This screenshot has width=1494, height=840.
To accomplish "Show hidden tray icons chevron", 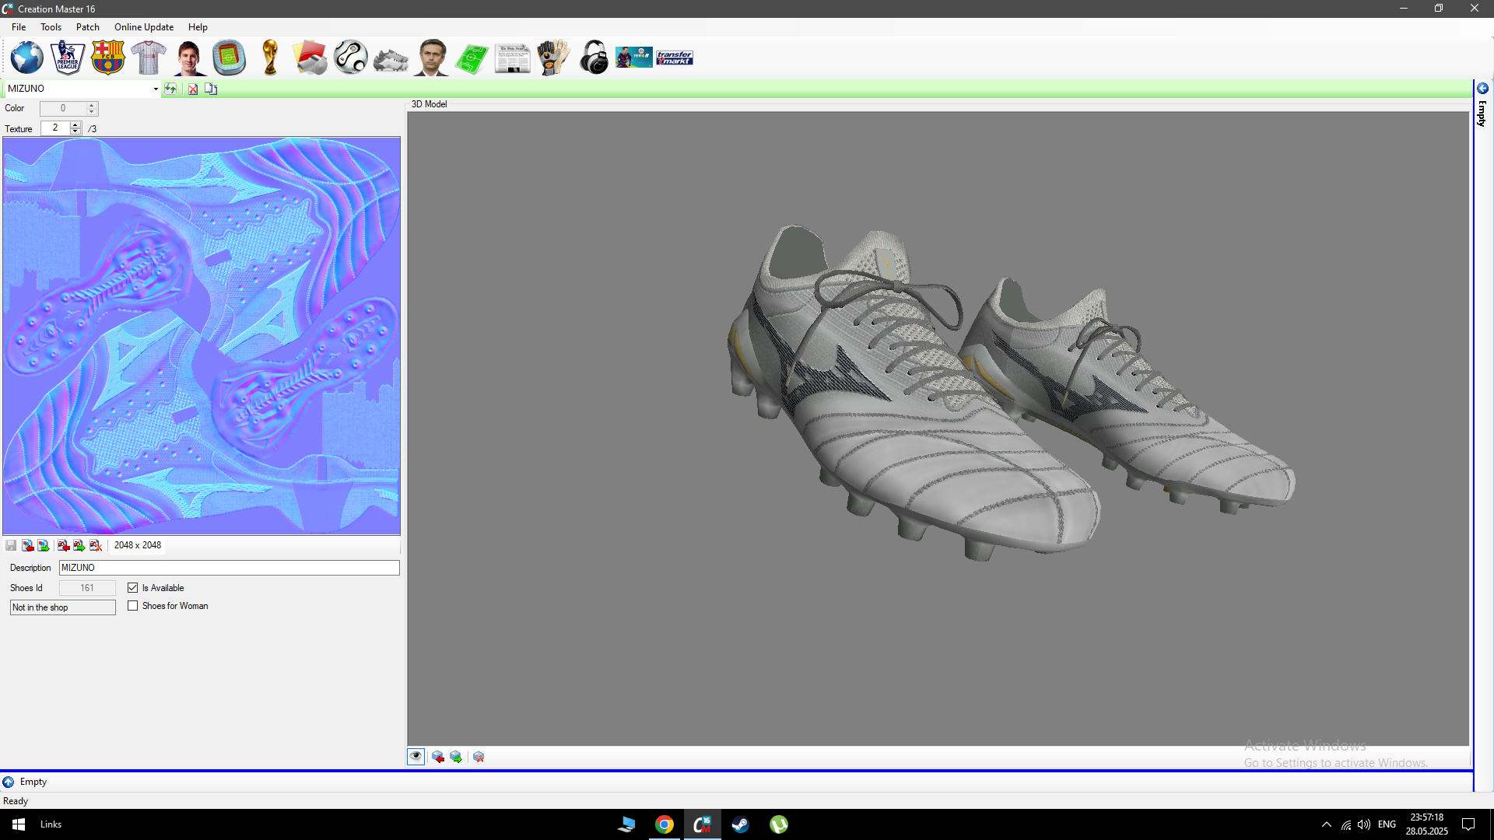I will click(x=1327, y=824).
